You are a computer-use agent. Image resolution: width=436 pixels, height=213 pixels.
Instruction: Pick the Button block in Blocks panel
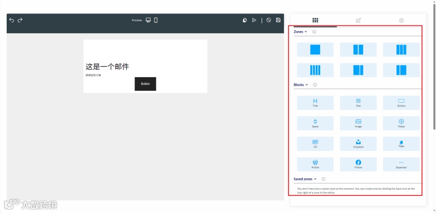tap(401, 103)
